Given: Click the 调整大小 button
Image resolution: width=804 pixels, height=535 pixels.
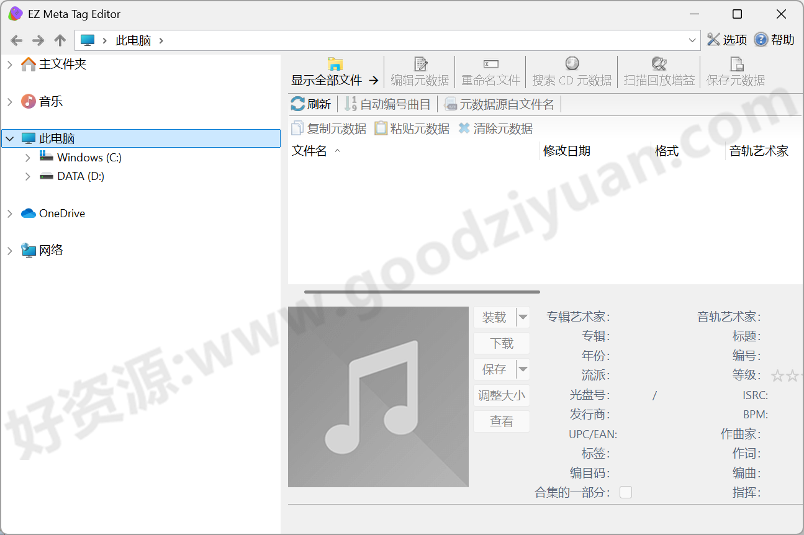Looking at the screenshot, I should coord(501,395).
